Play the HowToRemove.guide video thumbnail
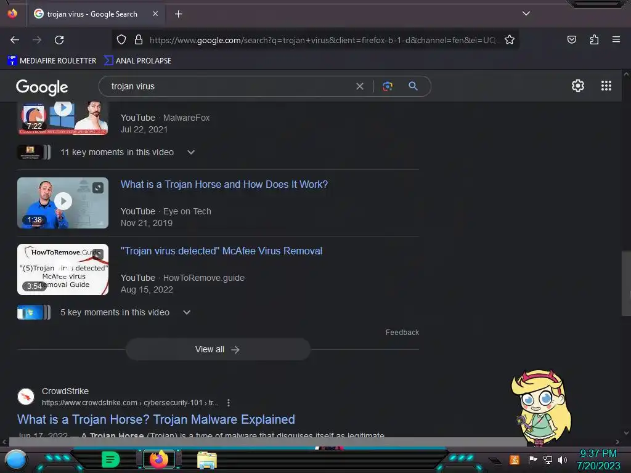 [x=63, y=269]
